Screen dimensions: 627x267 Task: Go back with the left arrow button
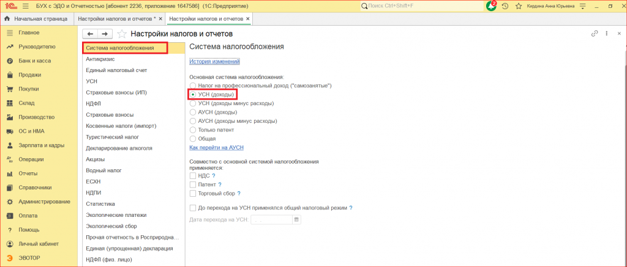tap(90, 34)
